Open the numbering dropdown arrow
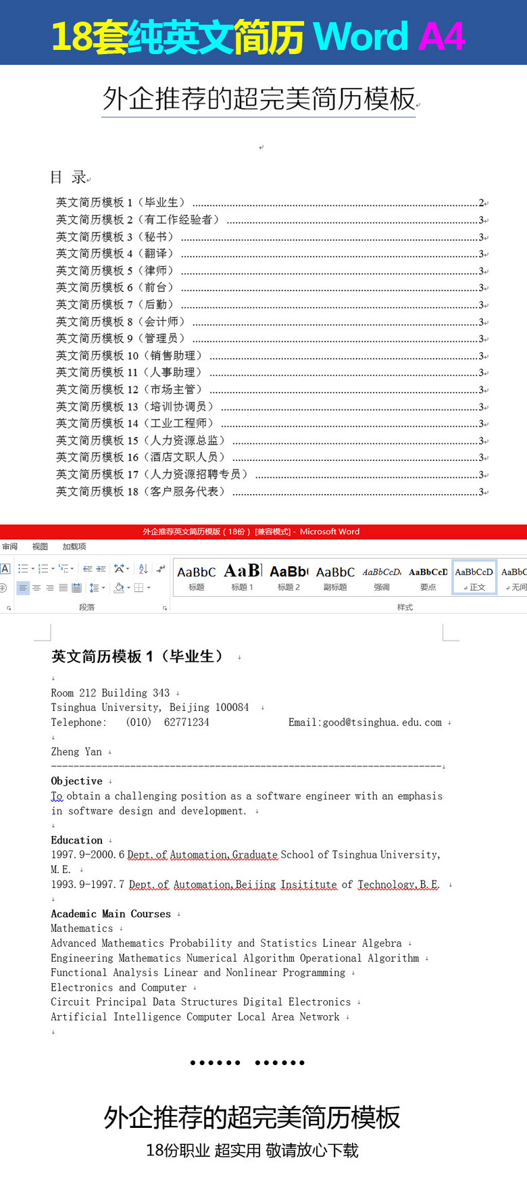 pyautogui.click(x=53, y=569)
